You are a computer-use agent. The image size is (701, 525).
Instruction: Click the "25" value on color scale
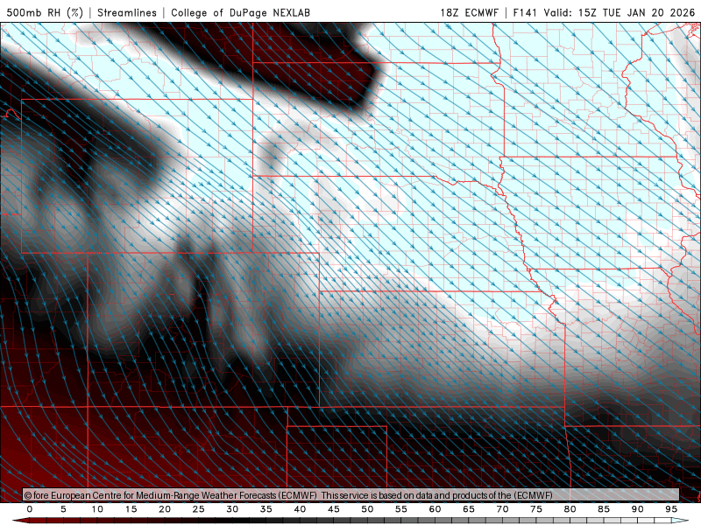coord(199,509)
